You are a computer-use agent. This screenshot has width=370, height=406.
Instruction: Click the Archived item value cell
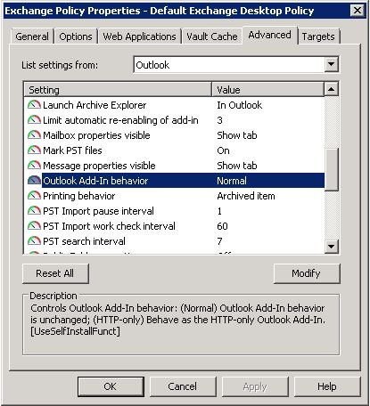tap(246, 196)
